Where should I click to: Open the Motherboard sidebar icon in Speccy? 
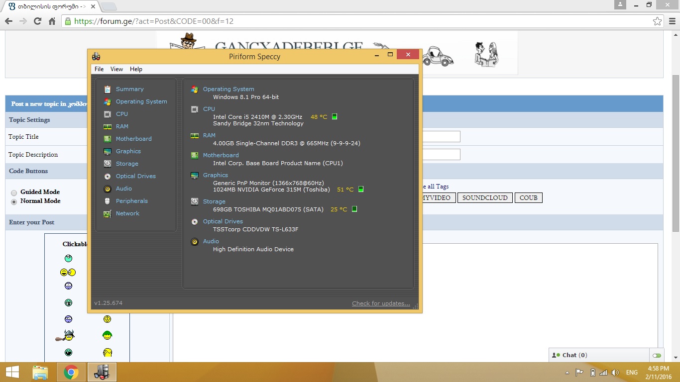click(107, 139)
